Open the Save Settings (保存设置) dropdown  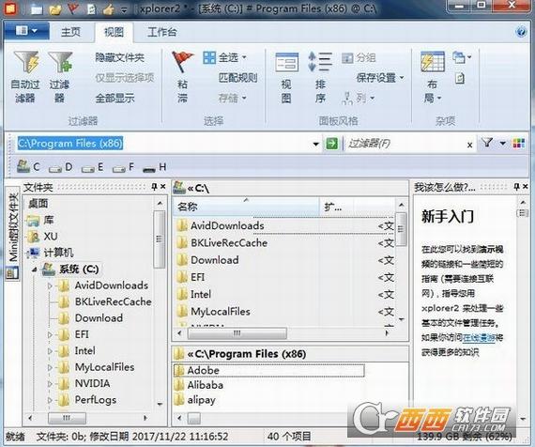402,78
